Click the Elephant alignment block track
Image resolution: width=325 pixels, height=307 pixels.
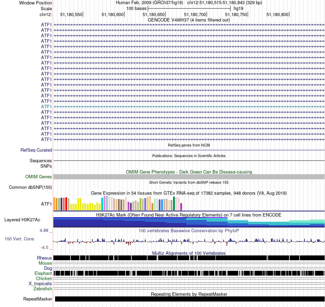click(x=189, y=273)
